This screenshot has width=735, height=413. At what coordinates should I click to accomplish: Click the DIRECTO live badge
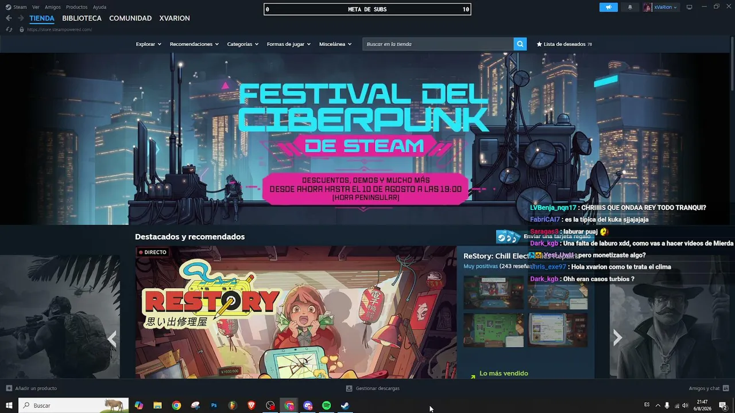(x=152, y=252)
